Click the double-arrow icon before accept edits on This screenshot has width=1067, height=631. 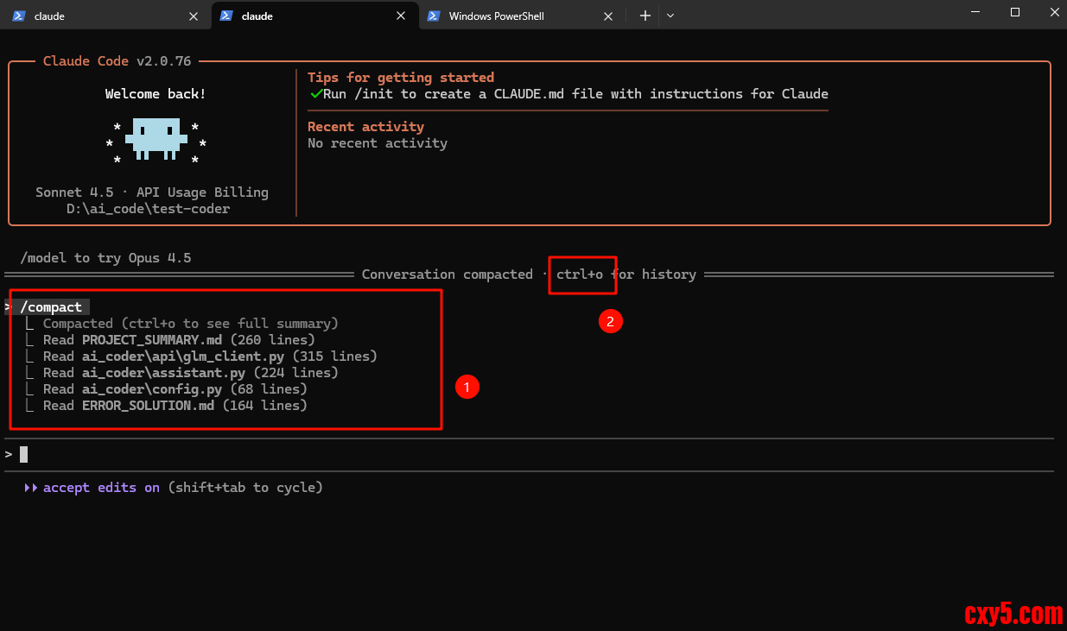click(30, 488)
